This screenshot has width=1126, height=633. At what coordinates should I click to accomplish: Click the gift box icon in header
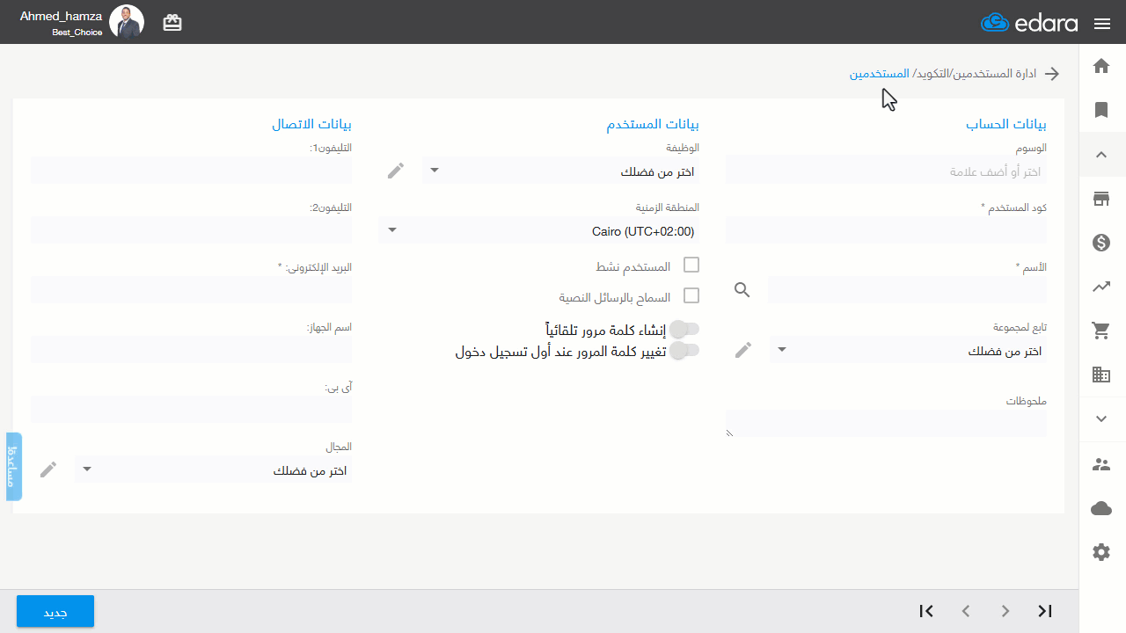click(172, 24)
